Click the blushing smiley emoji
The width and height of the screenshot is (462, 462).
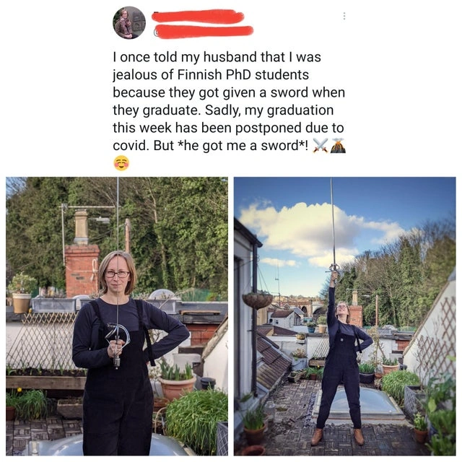(x=121, y=163)
